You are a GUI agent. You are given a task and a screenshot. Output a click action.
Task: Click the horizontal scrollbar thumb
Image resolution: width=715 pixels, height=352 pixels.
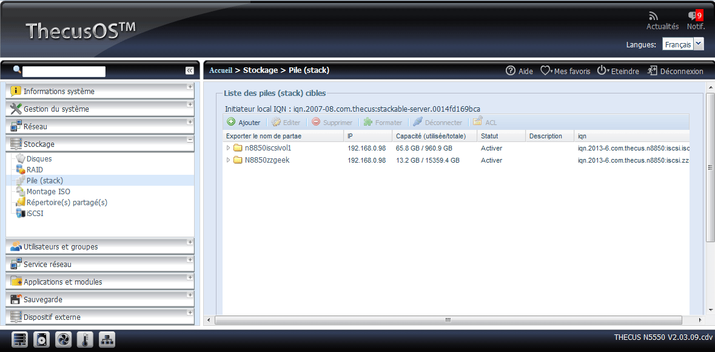[x=449, y=320]
